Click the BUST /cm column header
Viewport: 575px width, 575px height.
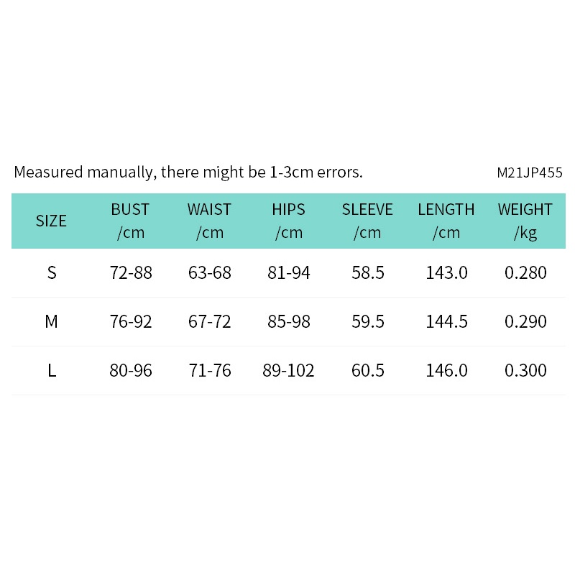(x=130, y=221)
